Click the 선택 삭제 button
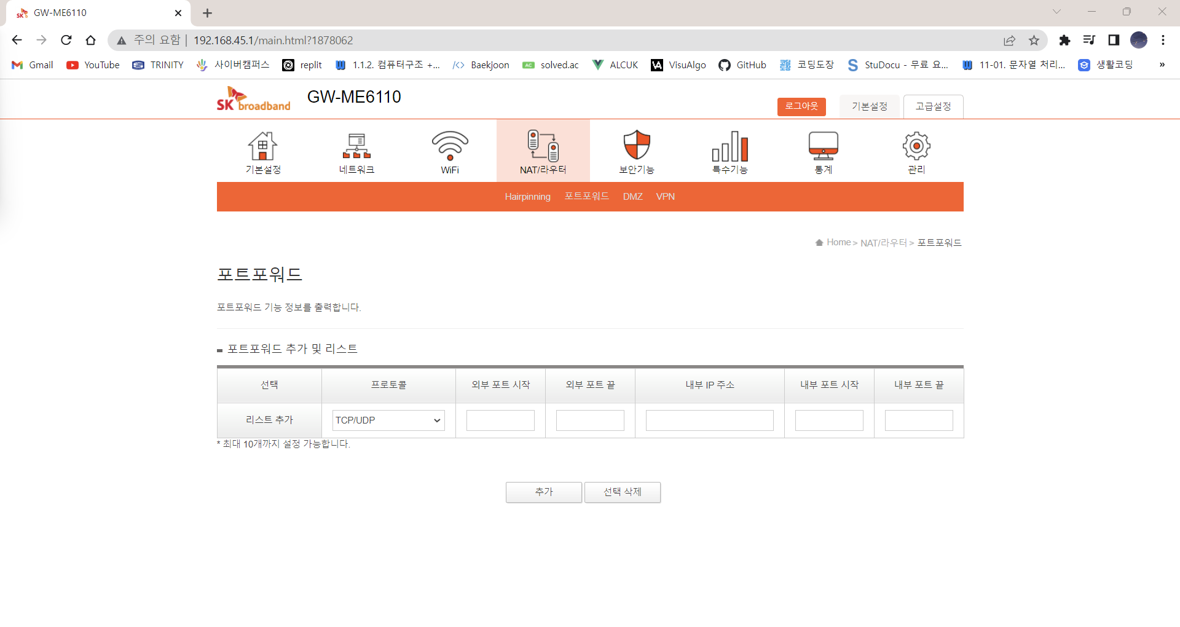The height and width of the screenshot is (627, 1180). (623, 492)
